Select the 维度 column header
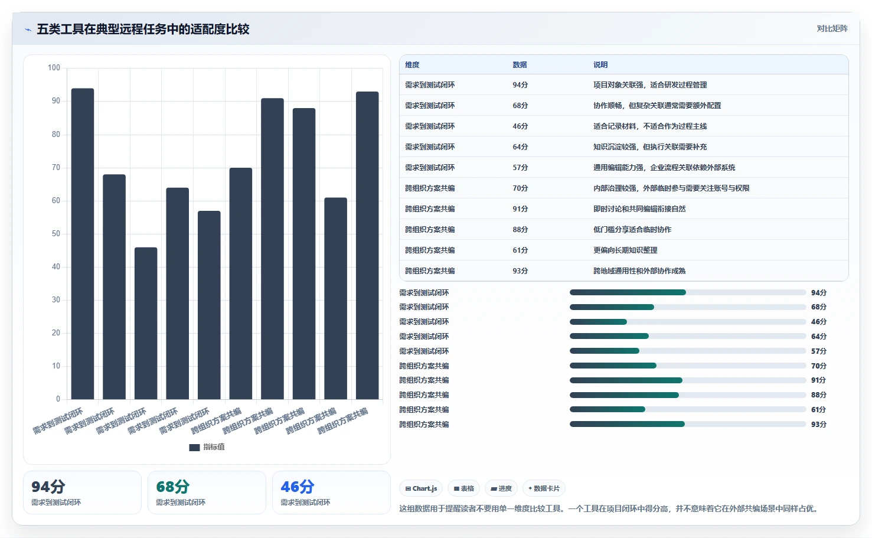 (x=412, y=65)
